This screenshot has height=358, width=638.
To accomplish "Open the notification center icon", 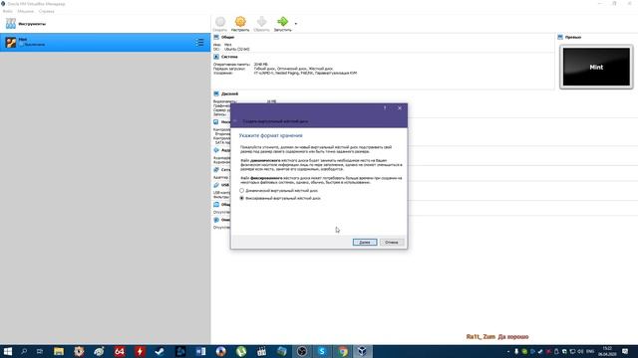I will 625,351.
